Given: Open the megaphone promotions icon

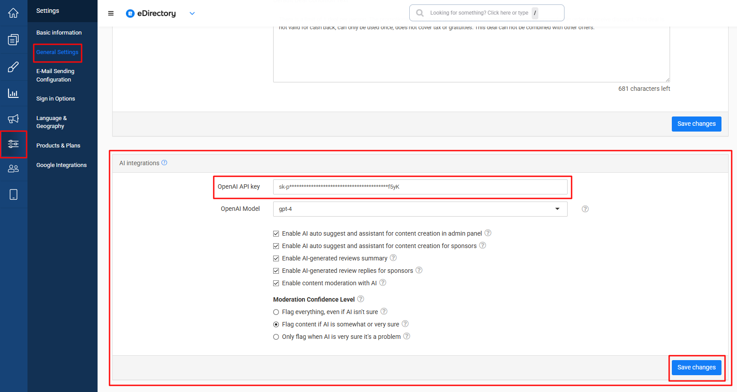Looking at the screenshot, I should (x=13, y=119).
